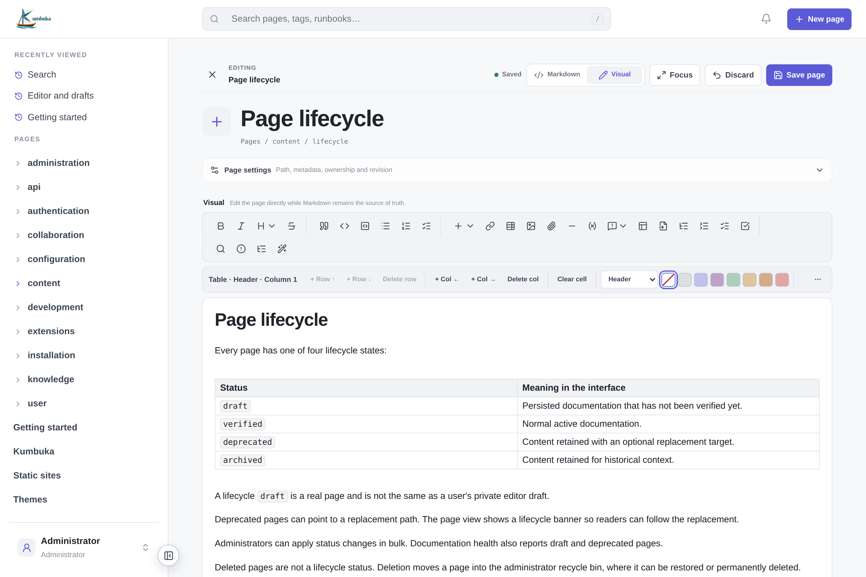Image resolution: width=866 pixels, height=577 pixels.
Task: Clear the selected table cell
Action: coord(572,279)
